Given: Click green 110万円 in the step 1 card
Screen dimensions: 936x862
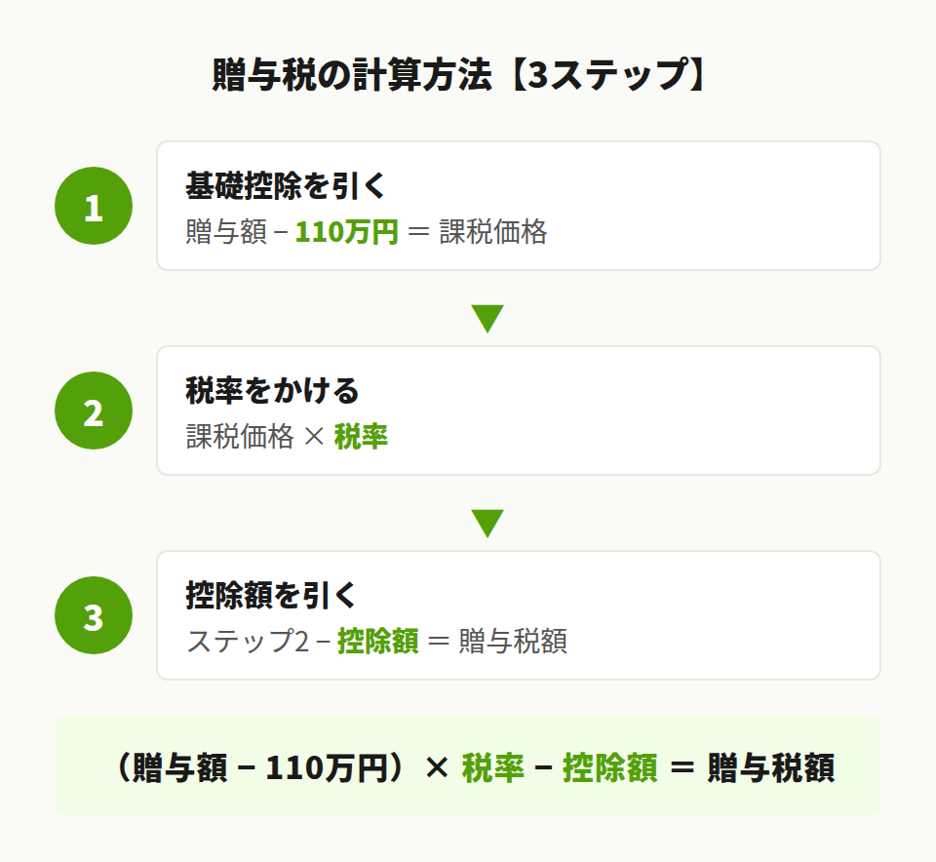Looking at the screenshot, I should tap(347, 232).
